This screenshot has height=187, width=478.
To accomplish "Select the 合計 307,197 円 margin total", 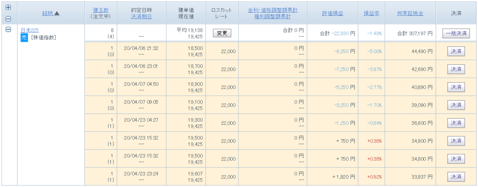I will click(415, 33).
